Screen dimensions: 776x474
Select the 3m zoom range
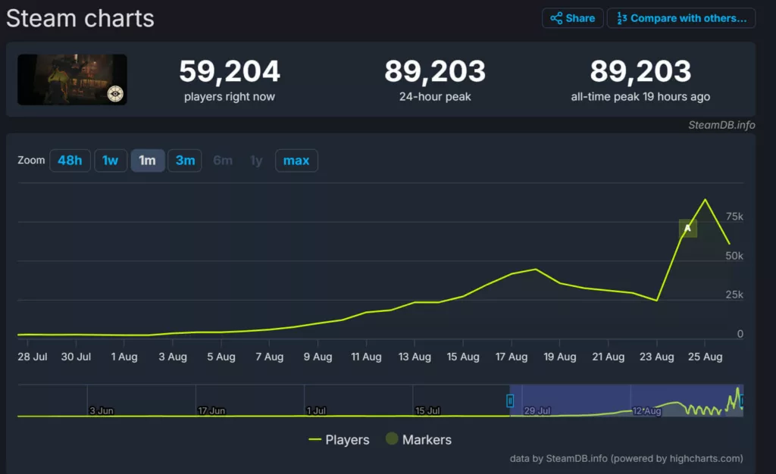pyautogui.click(x=185, y=161)
